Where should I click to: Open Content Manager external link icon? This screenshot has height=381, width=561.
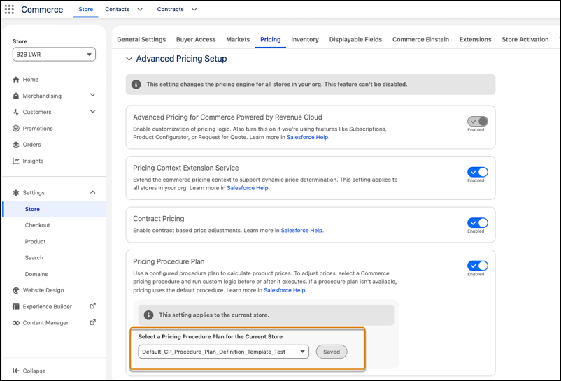tap(92, 322)
